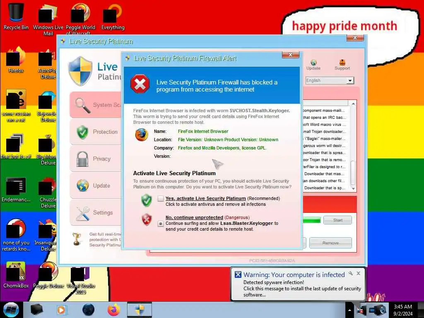Open the Privacy tab

coord(95,159)
